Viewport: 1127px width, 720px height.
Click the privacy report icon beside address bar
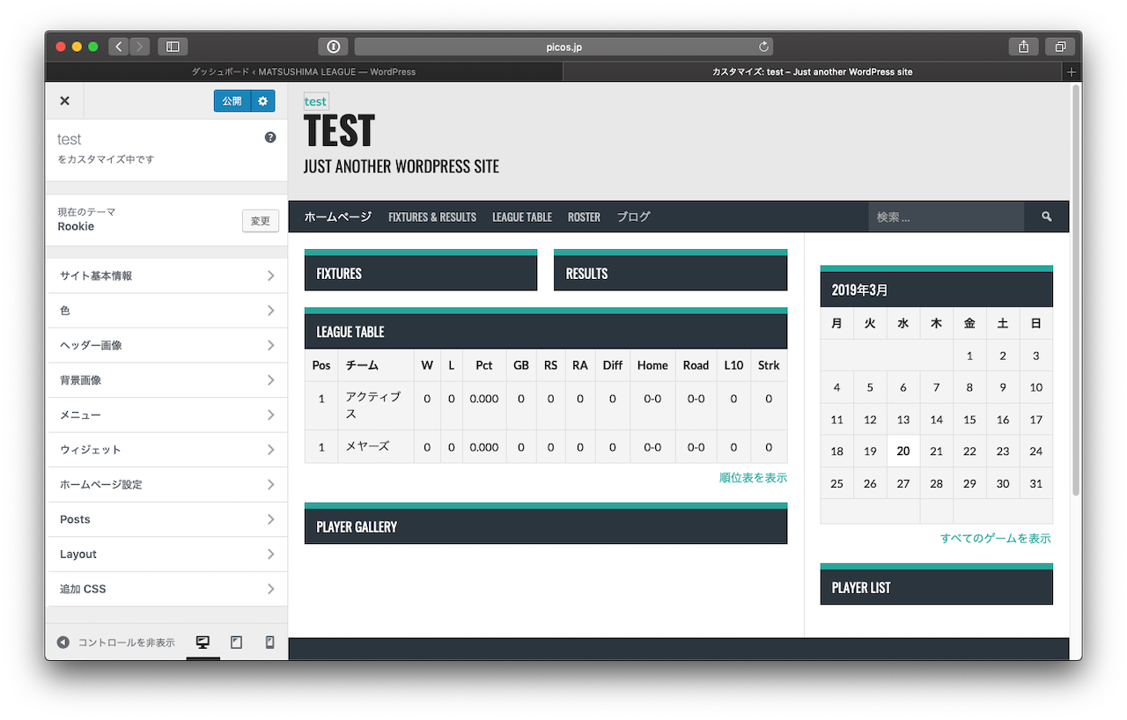click(334, 47)
